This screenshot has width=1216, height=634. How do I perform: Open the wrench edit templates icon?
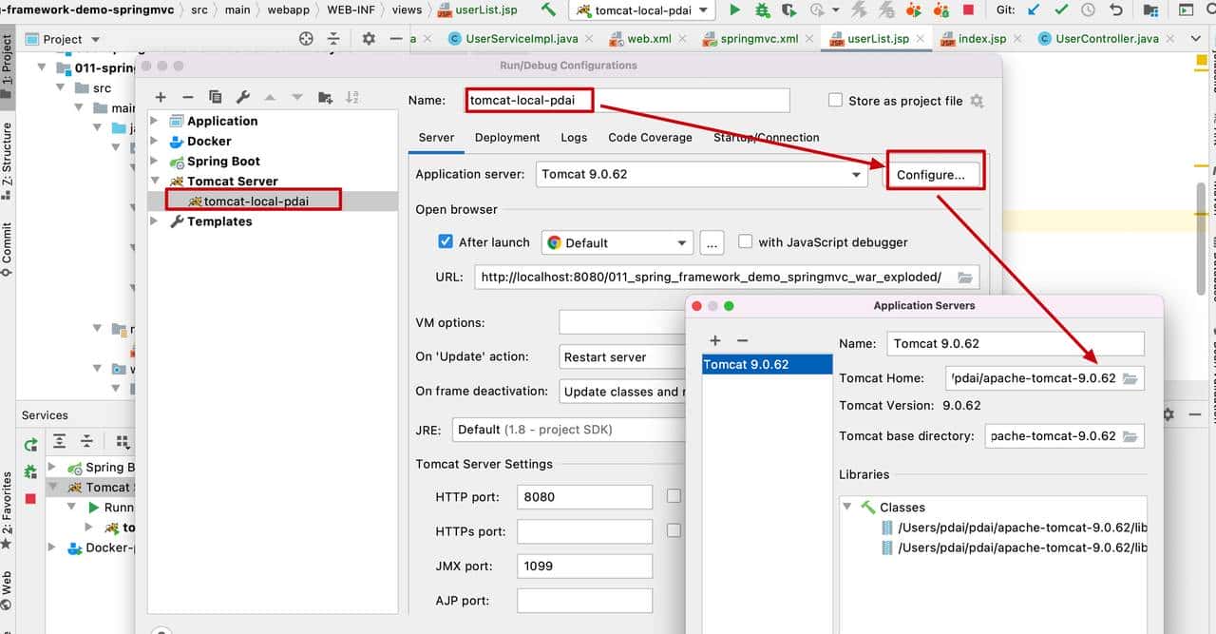point(242,97)
